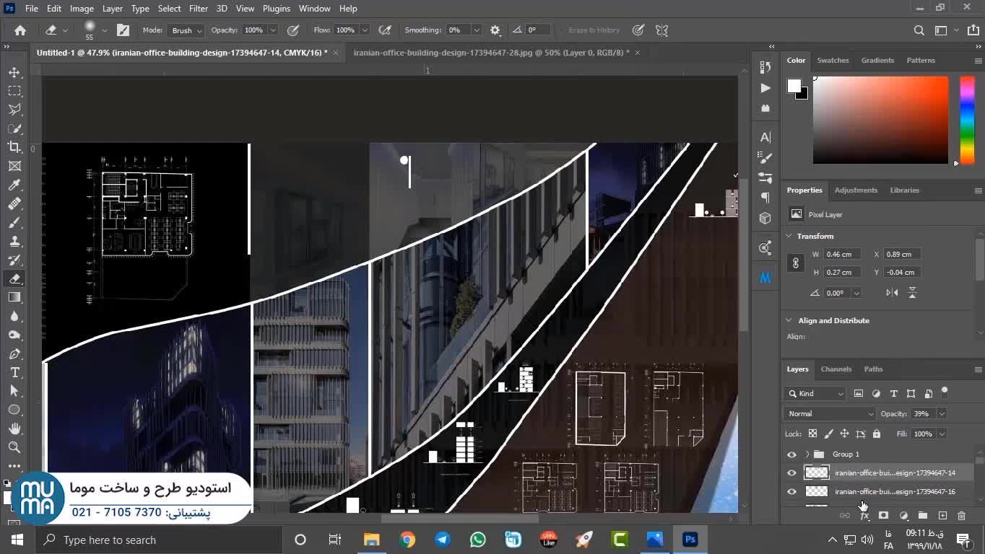Switch to the Channels tab
This screenshot has height=554, width=985.
pos(836,369)
